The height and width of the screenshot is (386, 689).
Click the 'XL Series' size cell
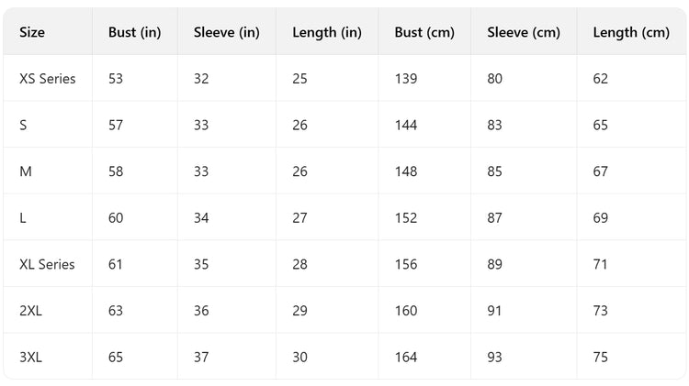tap(47, 264)
